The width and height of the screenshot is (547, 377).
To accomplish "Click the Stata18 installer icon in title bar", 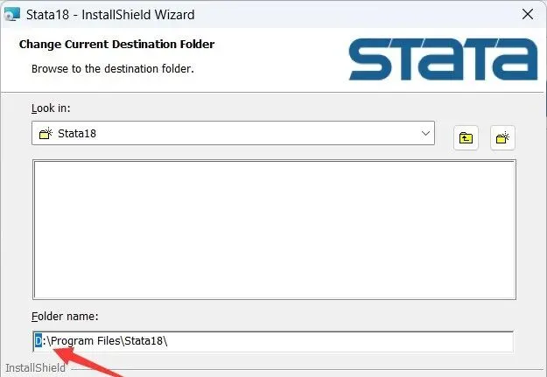I will click(x=12, y=15).
